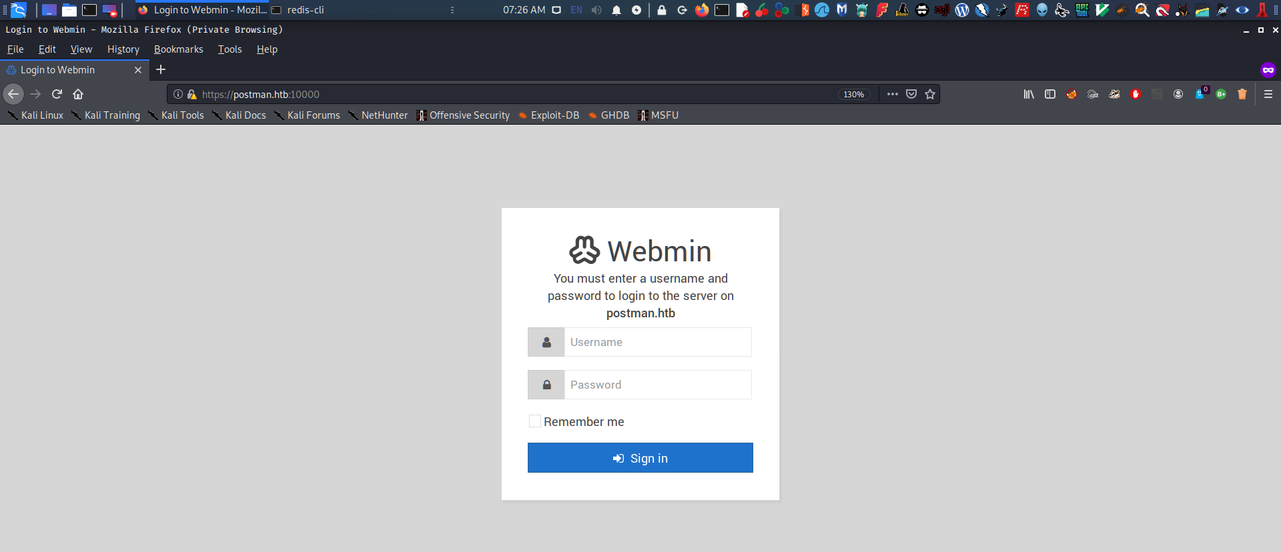This screenshot has height=552, width=1281.
Task: Launch the WordPress scanner panel icon
Action: pos(962,10)
